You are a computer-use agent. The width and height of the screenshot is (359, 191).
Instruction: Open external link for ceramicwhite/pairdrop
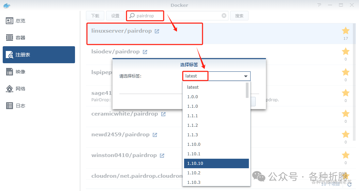163,114
